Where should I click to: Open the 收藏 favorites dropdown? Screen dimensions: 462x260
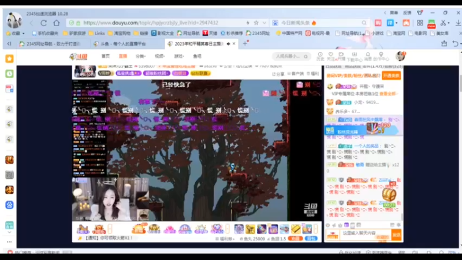point(16,34)
